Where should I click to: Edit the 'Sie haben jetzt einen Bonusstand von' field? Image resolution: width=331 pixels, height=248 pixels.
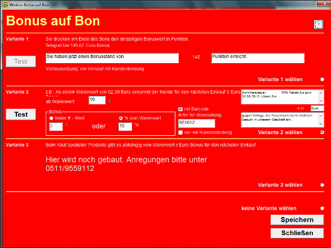tap(112, 58)
